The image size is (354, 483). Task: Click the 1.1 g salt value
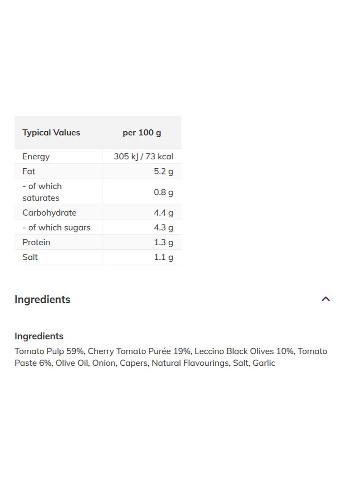(163, 257)
